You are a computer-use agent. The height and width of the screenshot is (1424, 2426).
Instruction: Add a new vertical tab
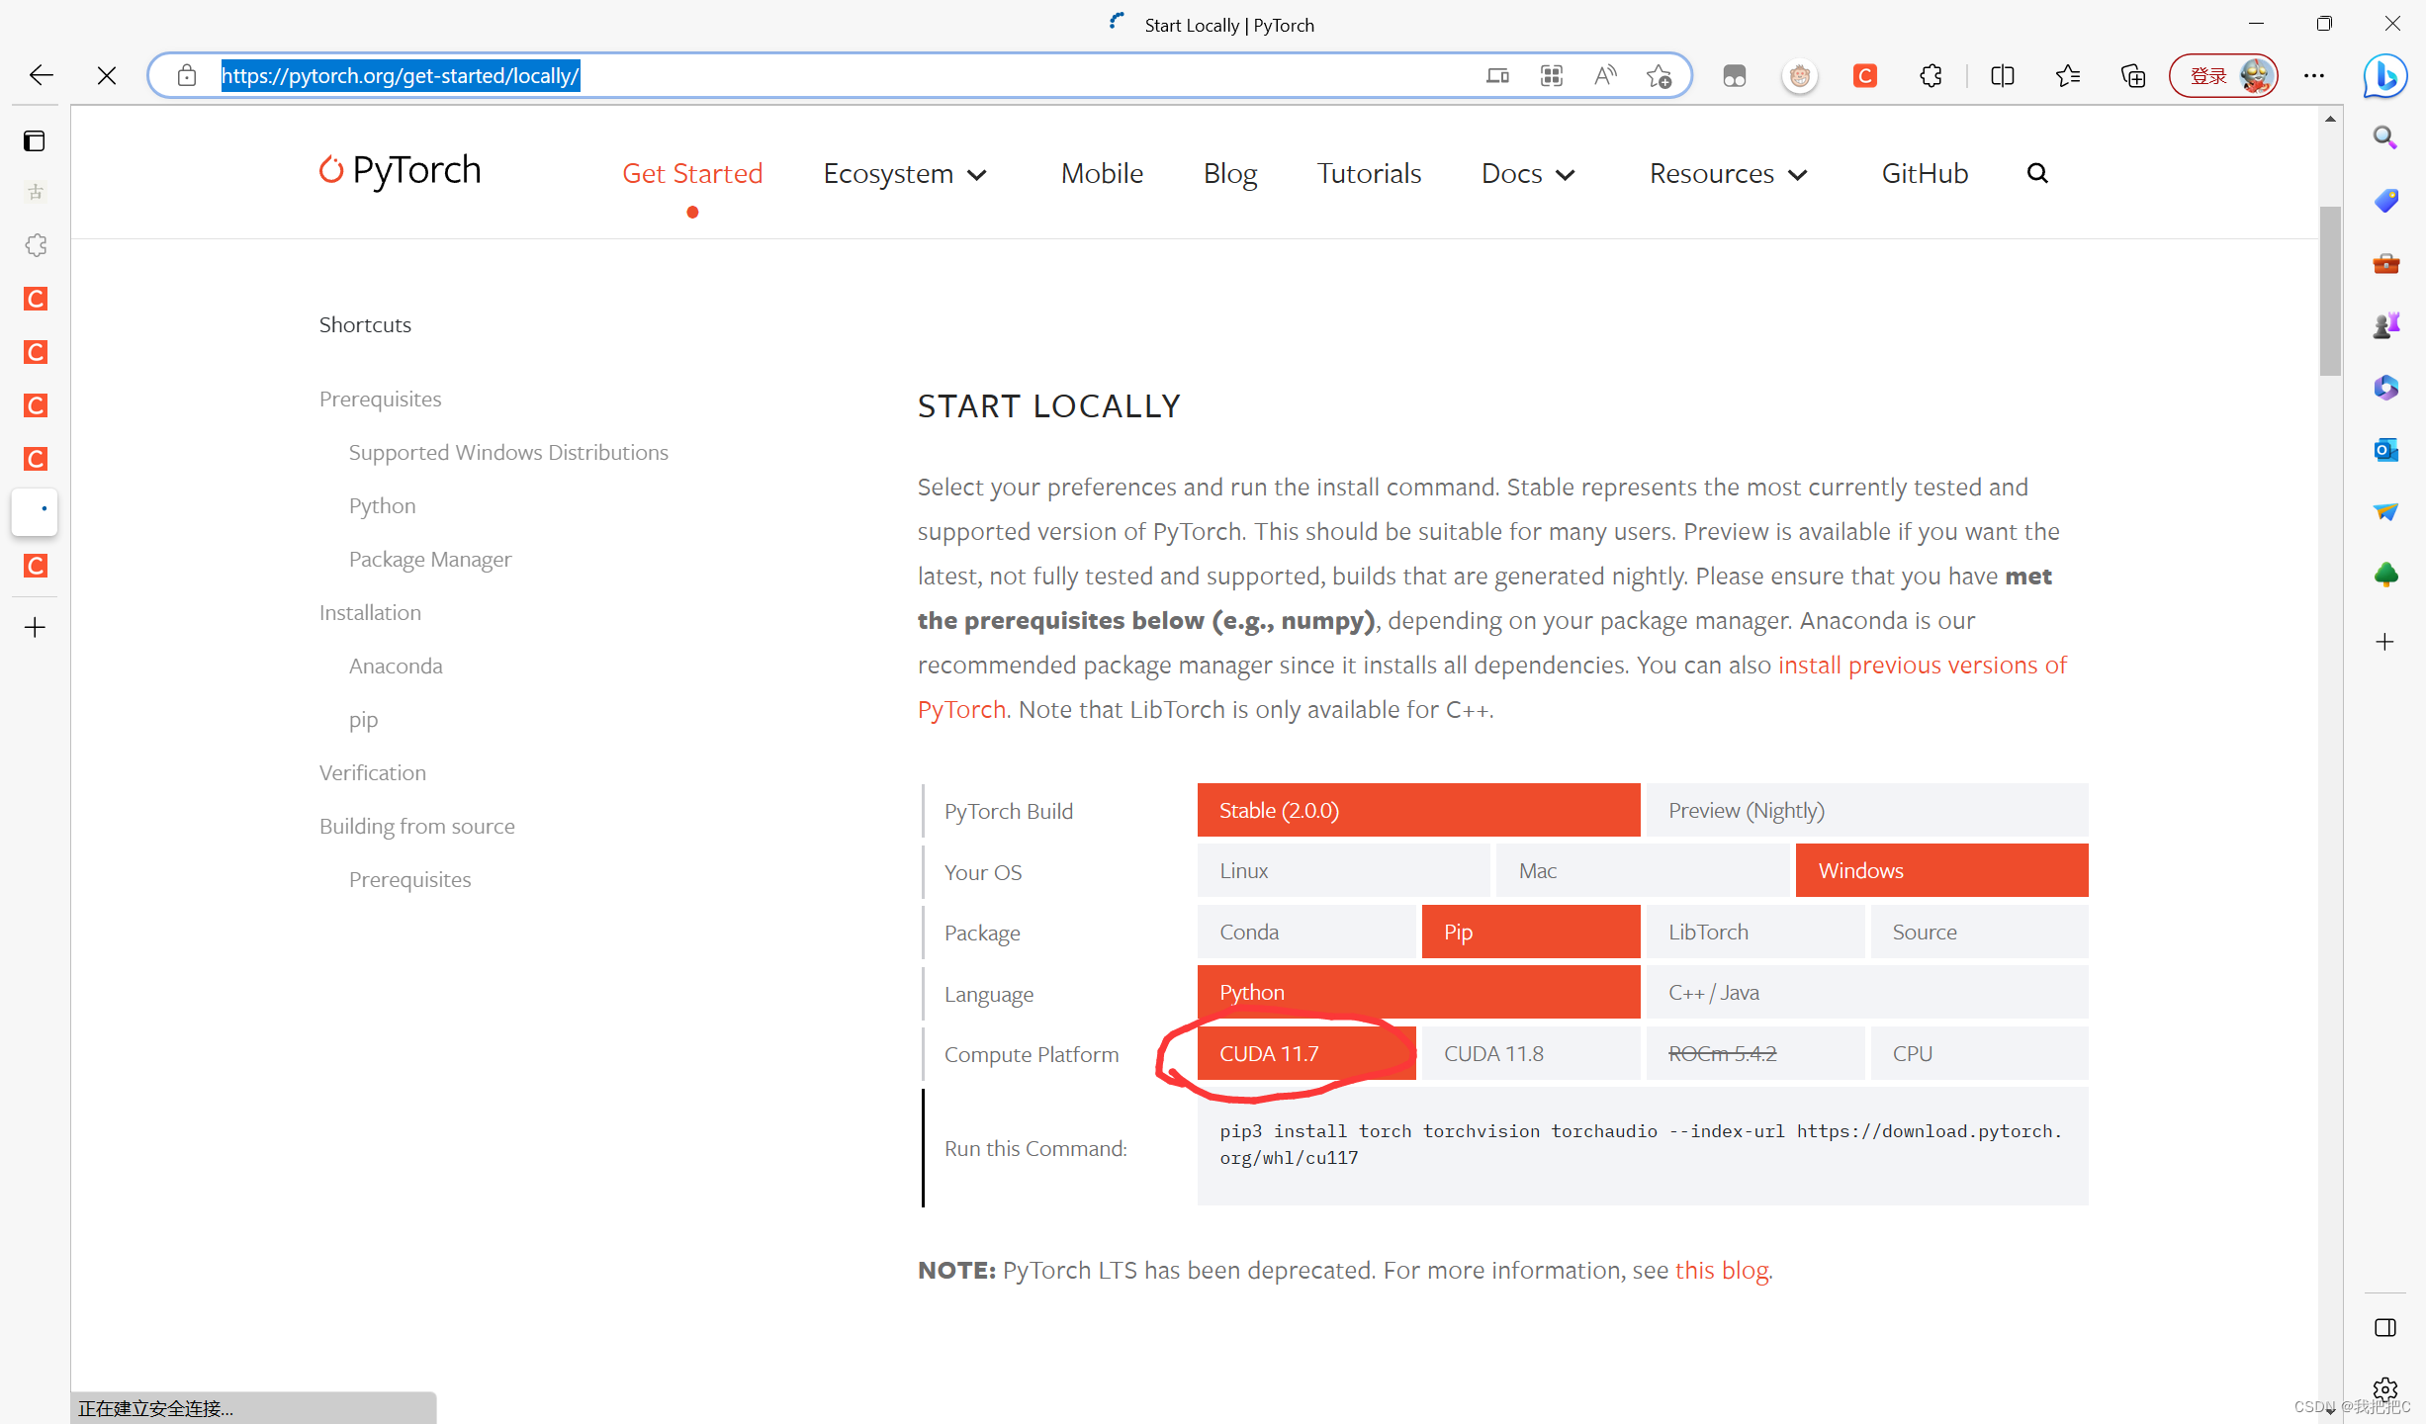coord(35,627)
